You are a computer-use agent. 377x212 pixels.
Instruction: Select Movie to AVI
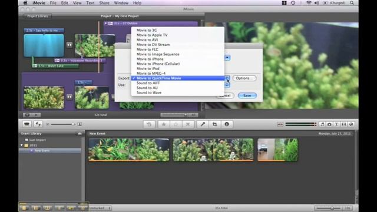point(178,40)
